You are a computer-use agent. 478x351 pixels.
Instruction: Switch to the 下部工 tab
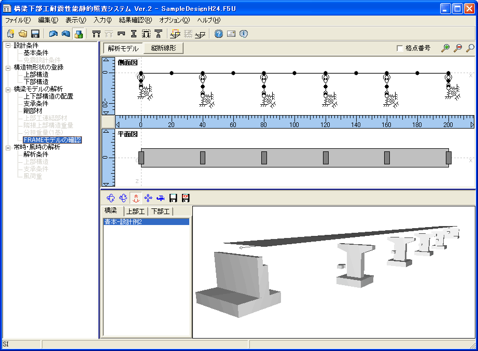(x=161, y=212)
